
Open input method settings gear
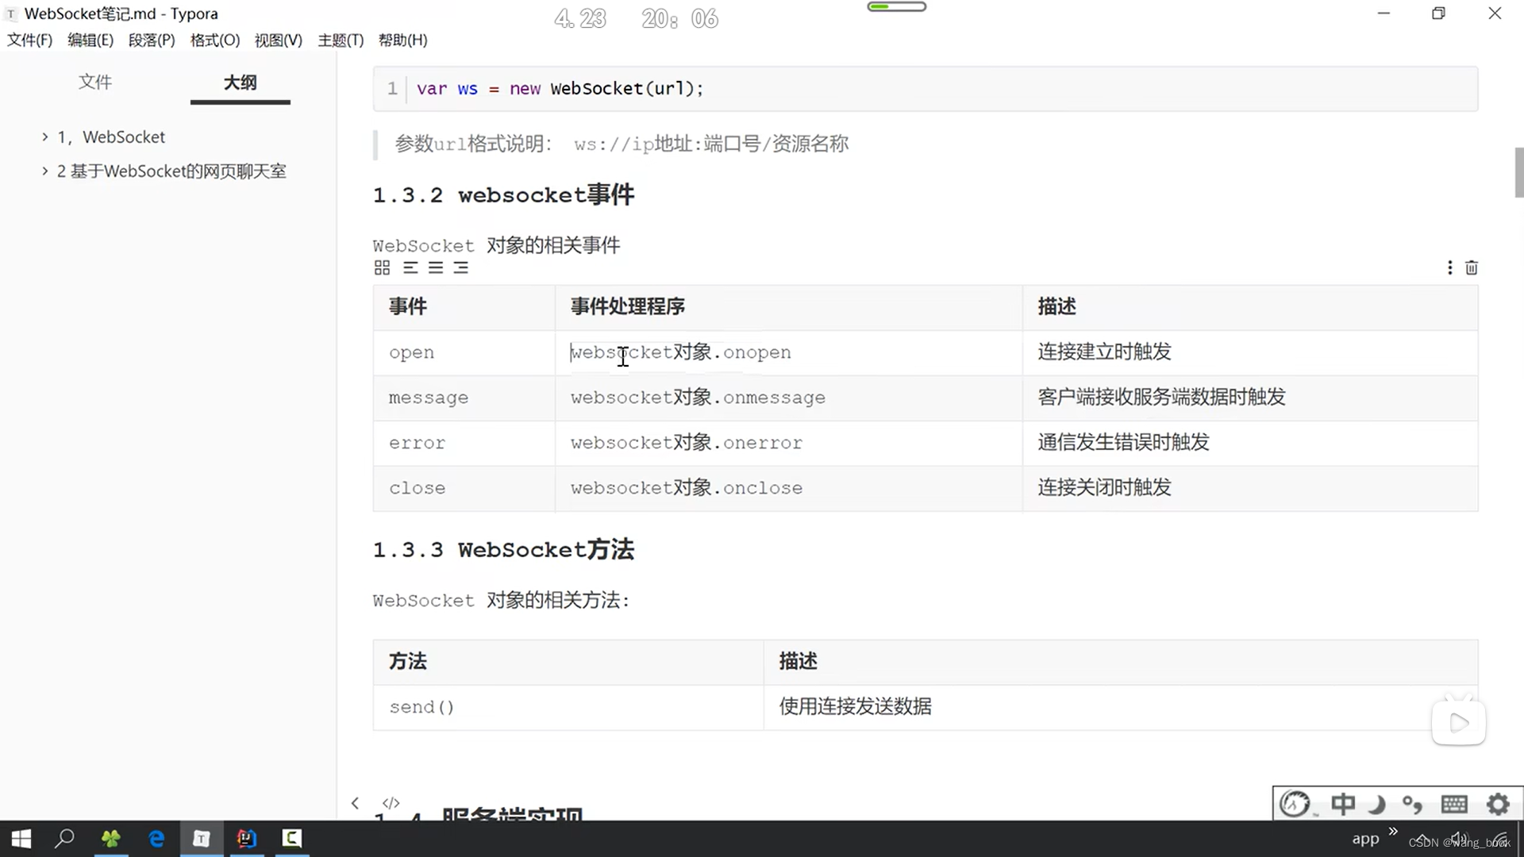pyautogui.click(x=1498, y=804)
